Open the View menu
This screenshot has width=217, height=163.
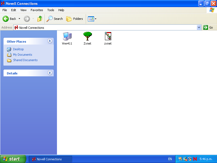pyautogui.click(x=23, y=10)
